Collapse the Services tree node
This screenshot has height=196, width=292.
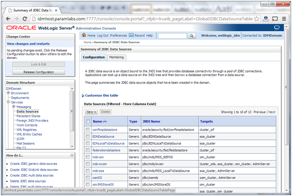[x=8, y=102]
